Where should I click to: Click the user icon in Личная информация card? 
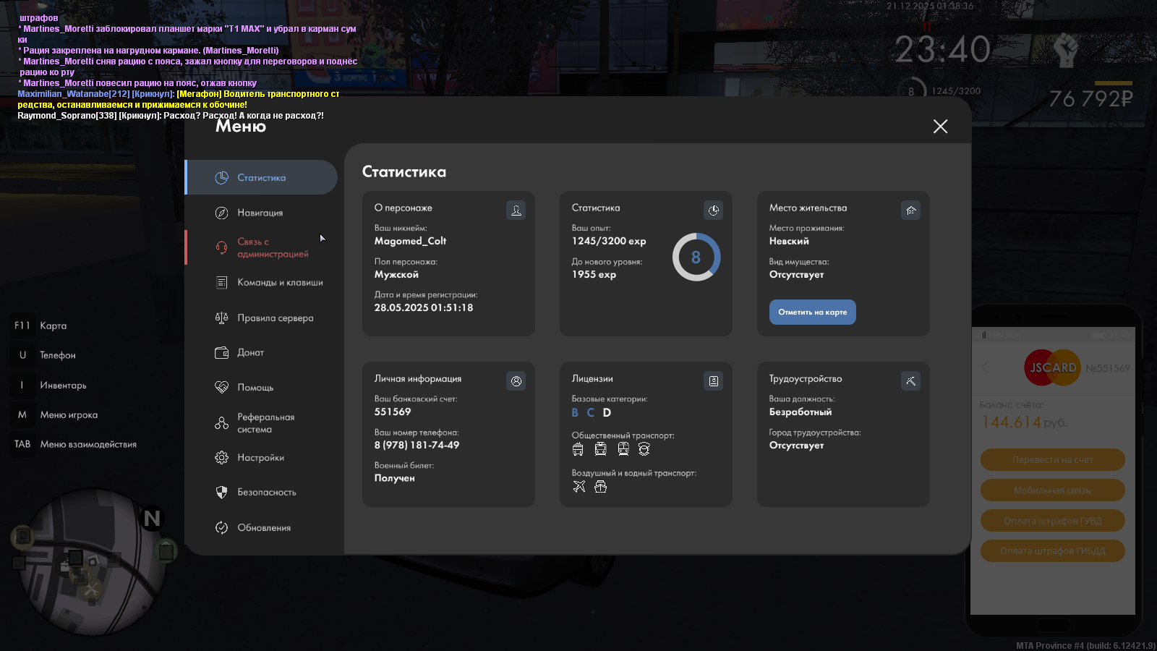click(516, 381)
